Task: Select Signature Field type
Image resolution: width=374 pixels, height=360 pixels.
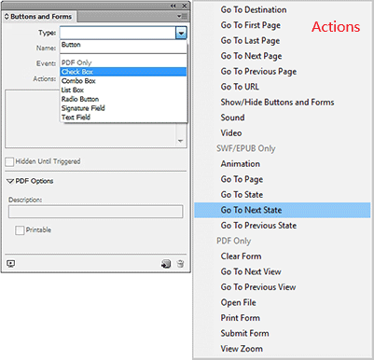Action: pyautogui.click(x=123, y=108)
